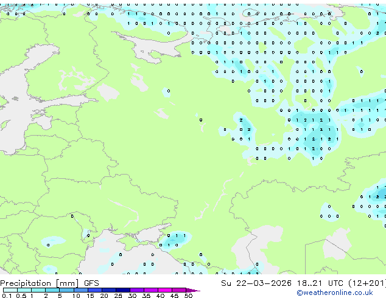The image size is (386, 298).
Task: Click the over-50 arrow tip of legend
Action: click(193, 291)
